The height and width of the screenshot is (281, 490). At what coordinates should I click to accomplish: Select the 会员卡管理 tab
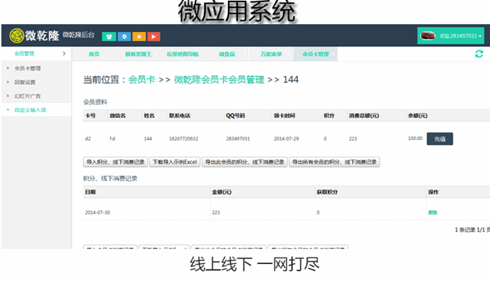point(315,55)
